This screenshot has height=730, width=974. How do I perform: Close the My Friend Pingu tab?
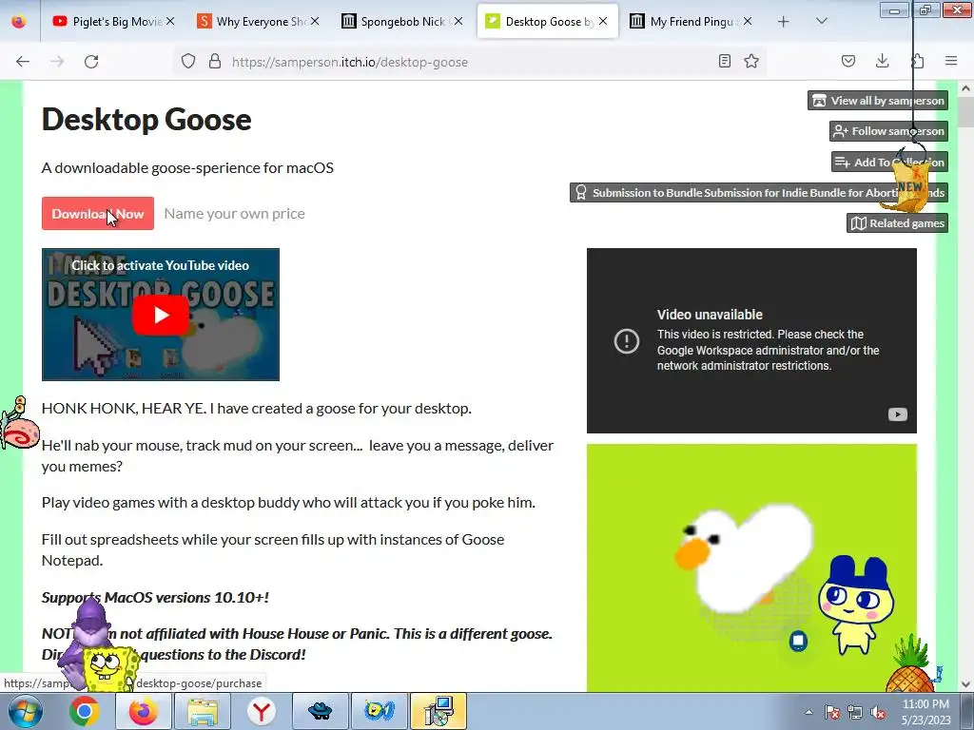[x=748, y=21]
